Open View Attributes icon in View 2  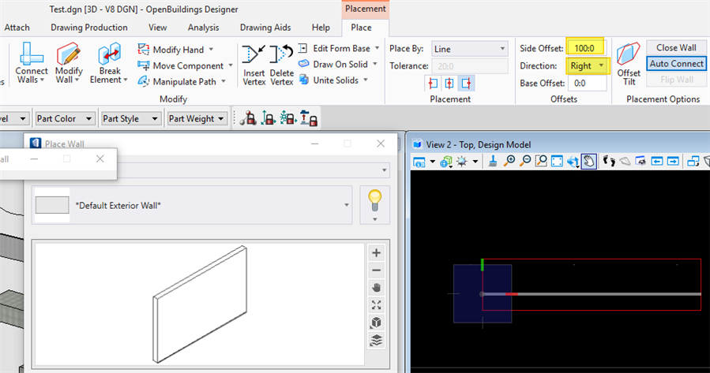coord(419,162)
